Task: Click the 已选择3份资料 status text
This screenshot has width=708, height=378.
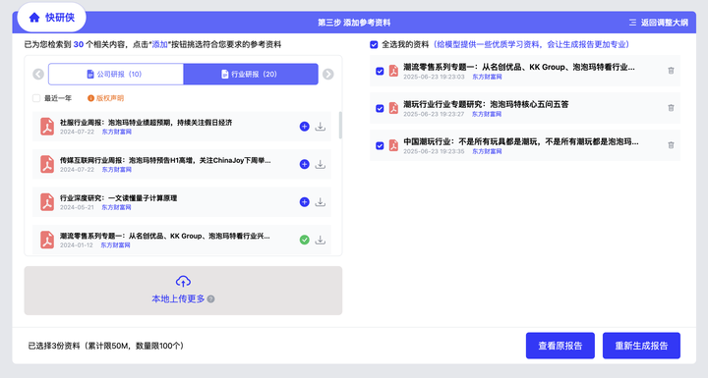Action: 106,346
